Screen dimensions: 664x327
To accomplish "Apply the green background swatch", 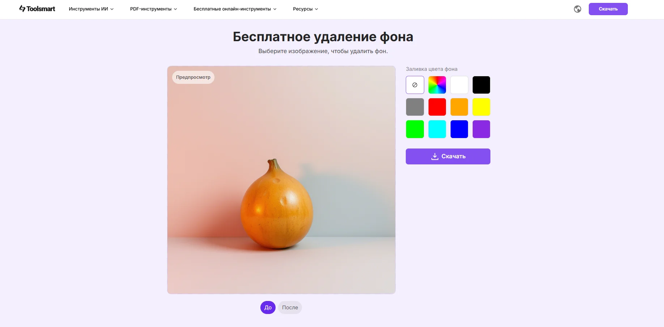I will tap(415, 129).
